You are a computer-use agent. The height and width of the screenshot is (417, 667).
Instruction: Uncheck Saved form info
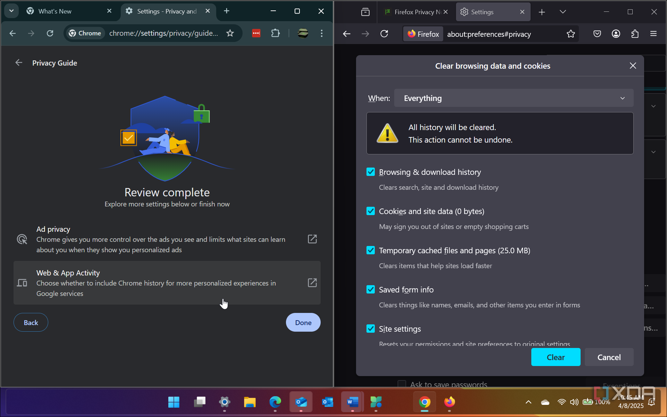(371, 289)
